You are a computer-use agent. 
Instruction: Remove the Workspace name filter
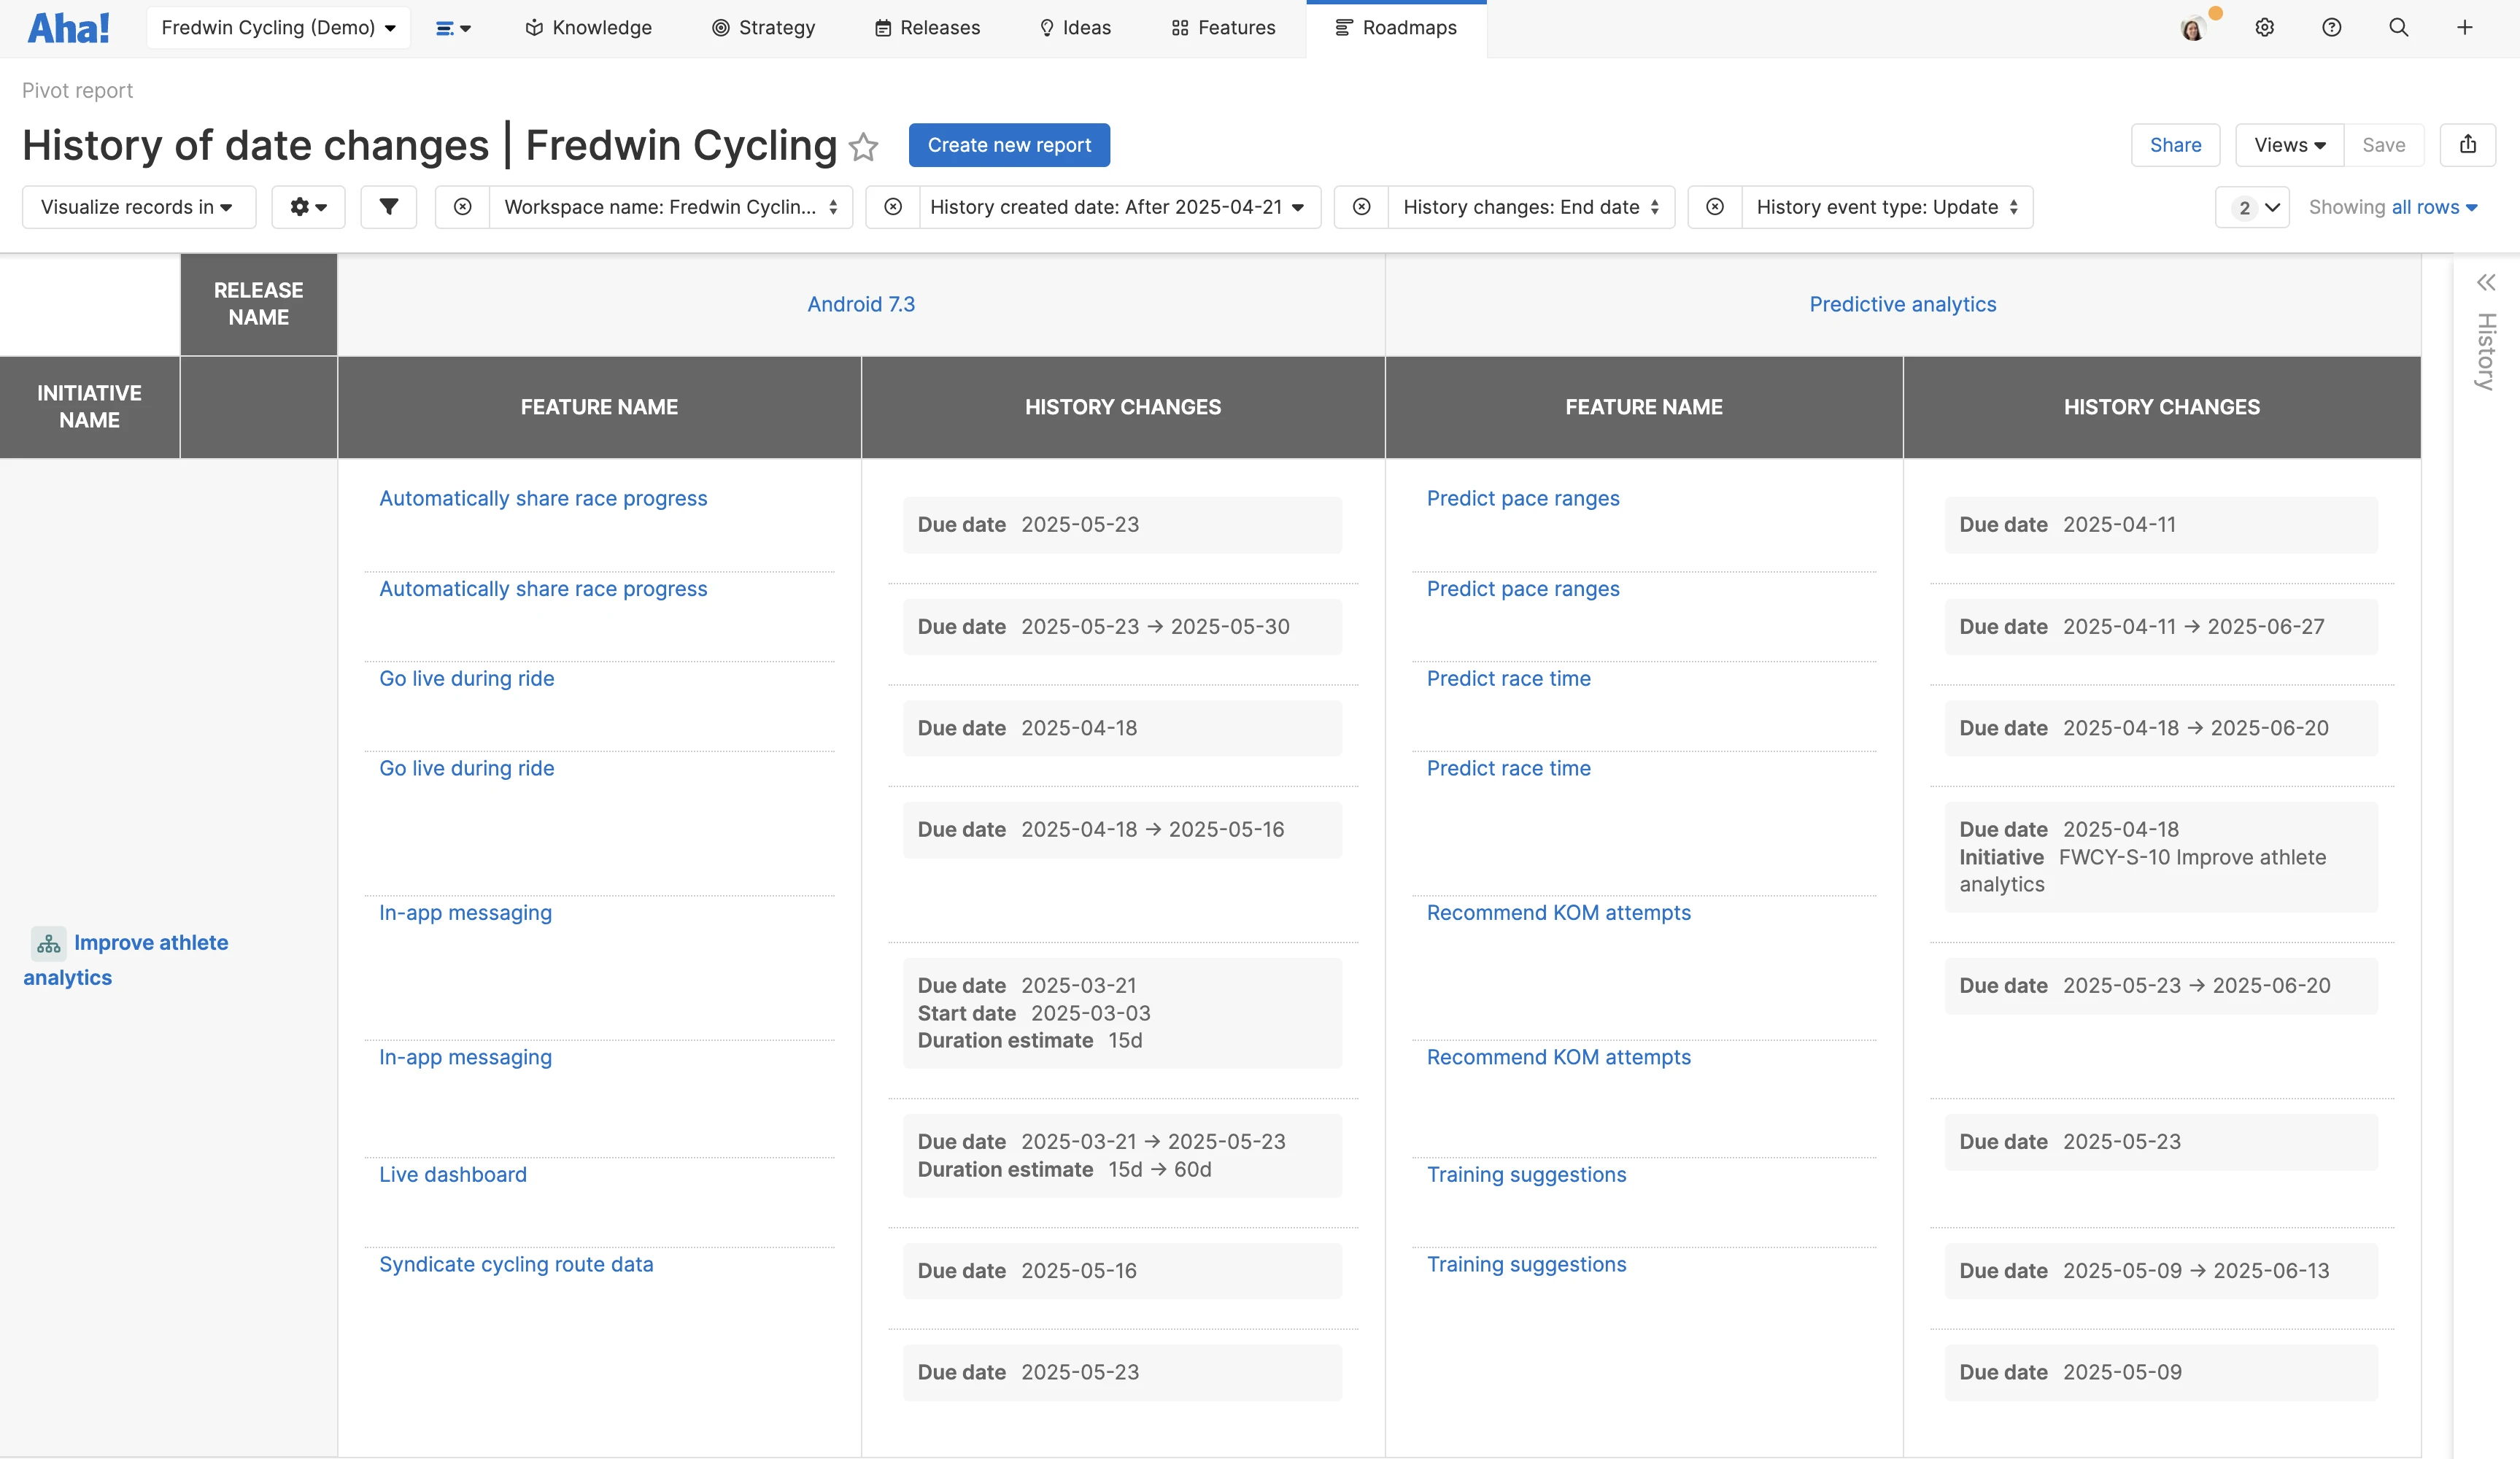click(462, 207)
